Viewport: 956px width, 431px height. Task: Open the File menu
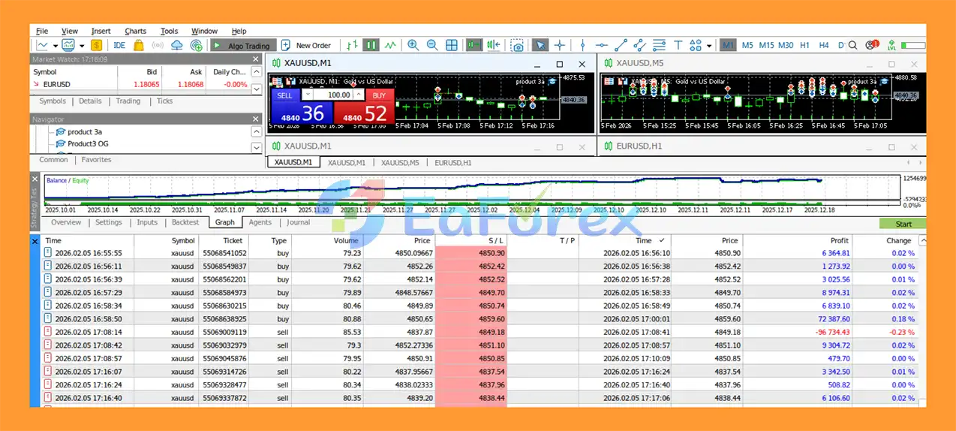click(x=42, y=31)
